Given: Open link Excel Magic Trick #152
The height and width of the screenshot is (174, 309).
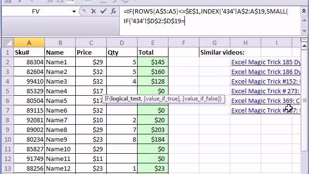Looking at the screenshot, I should point(266,82).
